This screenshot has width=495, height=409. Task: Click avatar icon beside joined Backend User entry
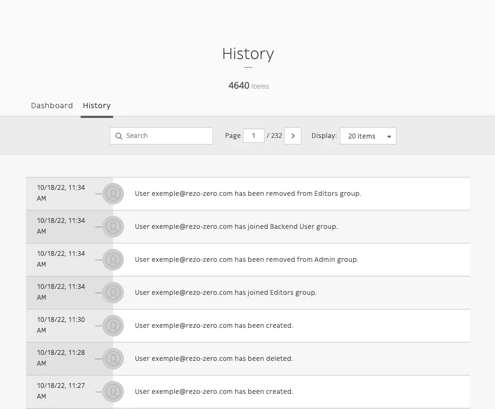(113, 227)
